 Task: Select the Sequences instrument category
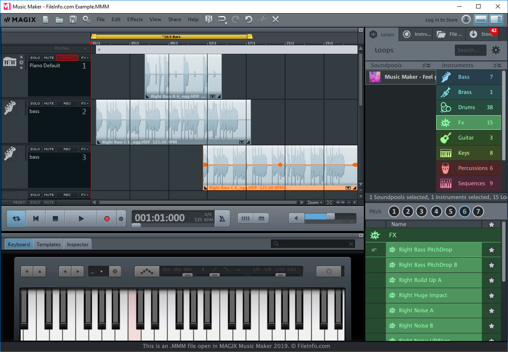click(469, 184)
